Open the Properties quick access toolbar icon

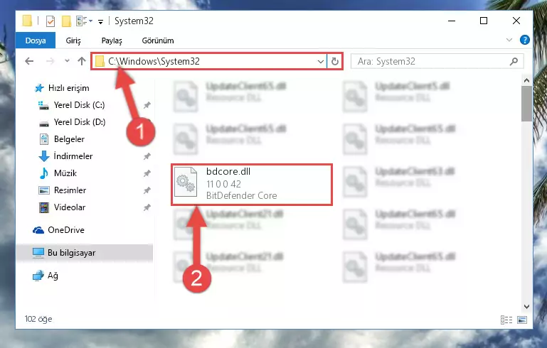pyautogui.click(x=51, y=21)
